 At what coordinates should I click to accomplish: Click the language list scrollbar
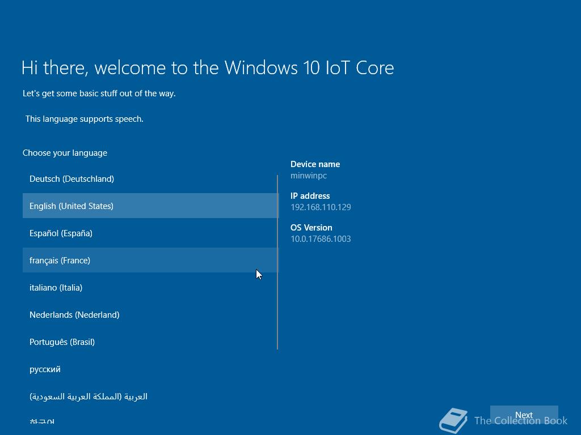(277, 262)
